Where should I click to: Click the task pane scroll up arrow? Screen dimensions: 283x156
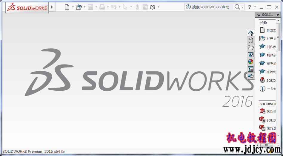(278, 21)
